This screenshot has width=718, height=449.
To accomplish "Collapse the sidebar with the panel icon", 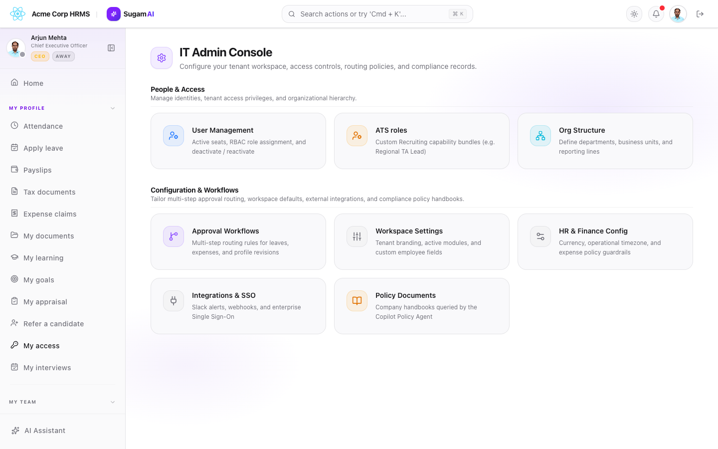I will tap(111, 48).
